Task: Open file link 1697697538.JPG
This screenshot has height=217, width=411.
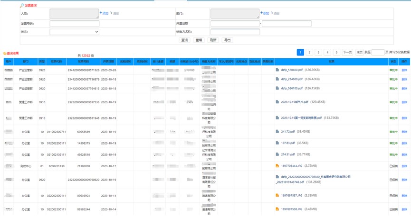Action: pos(291,209)
